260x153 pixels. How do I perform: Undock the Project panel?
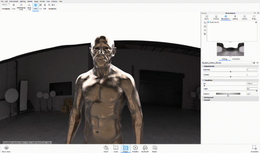pos(255,13)
